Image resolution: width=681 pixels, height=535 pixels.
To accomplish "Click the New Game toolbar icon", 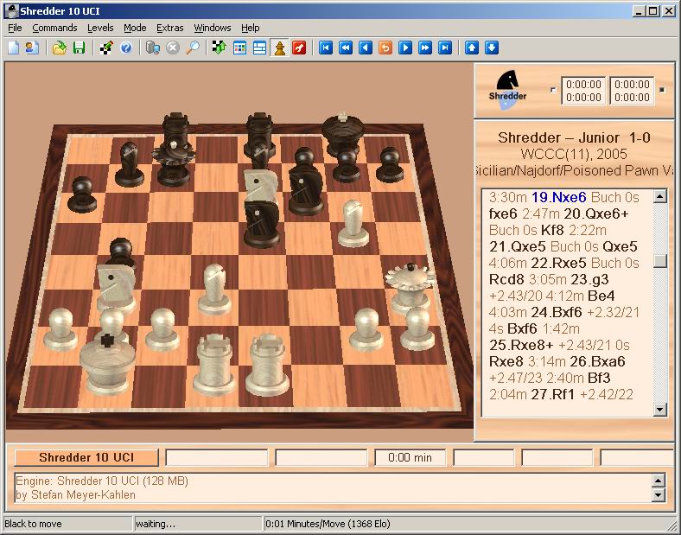I will tap(13, 48).
